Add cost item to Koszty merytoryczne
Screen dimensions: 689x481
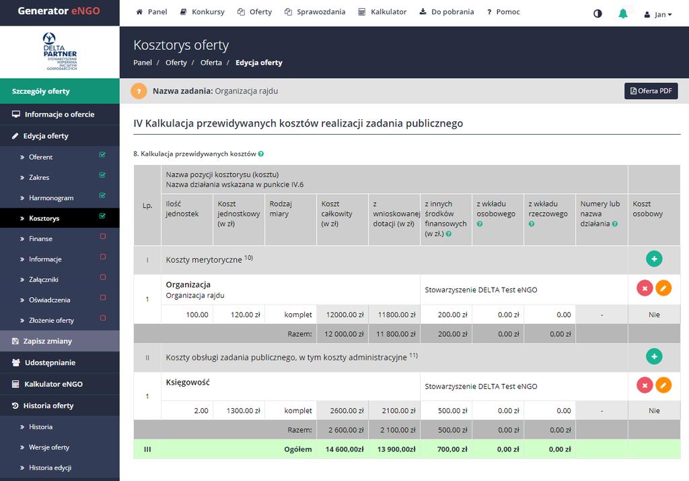[654, 259]
